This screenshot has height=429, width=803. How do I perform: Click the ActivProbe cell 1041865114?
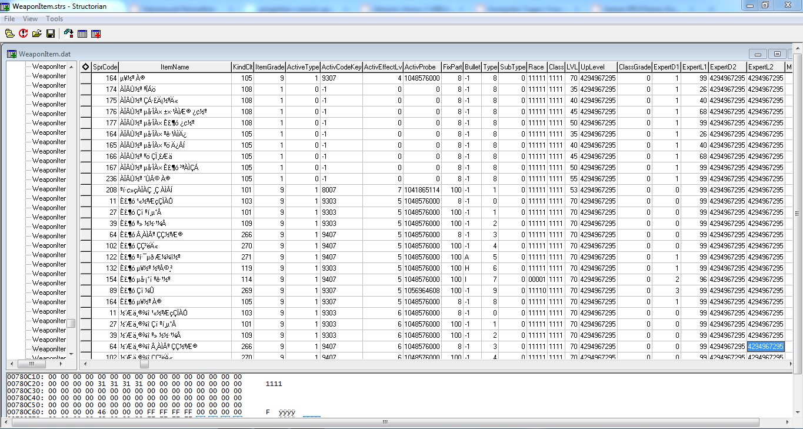[x=422, y=190]
